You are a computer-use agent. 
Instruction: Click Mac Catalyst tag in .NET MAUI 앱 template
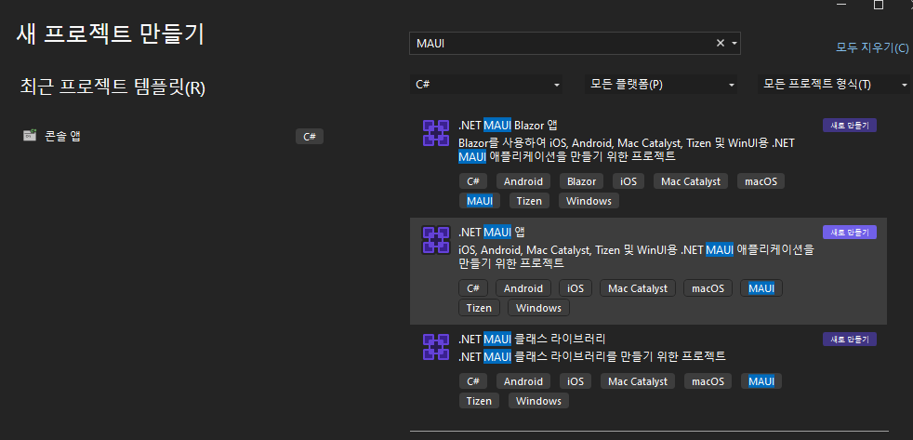click(x=638, y=287)
